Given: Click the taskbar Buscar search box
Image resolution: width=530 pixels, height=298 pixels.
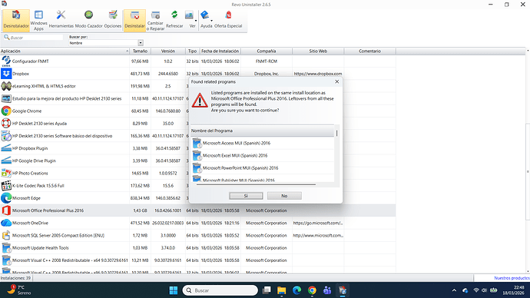Looking at the screenshot, I should [x=220, y=290].
